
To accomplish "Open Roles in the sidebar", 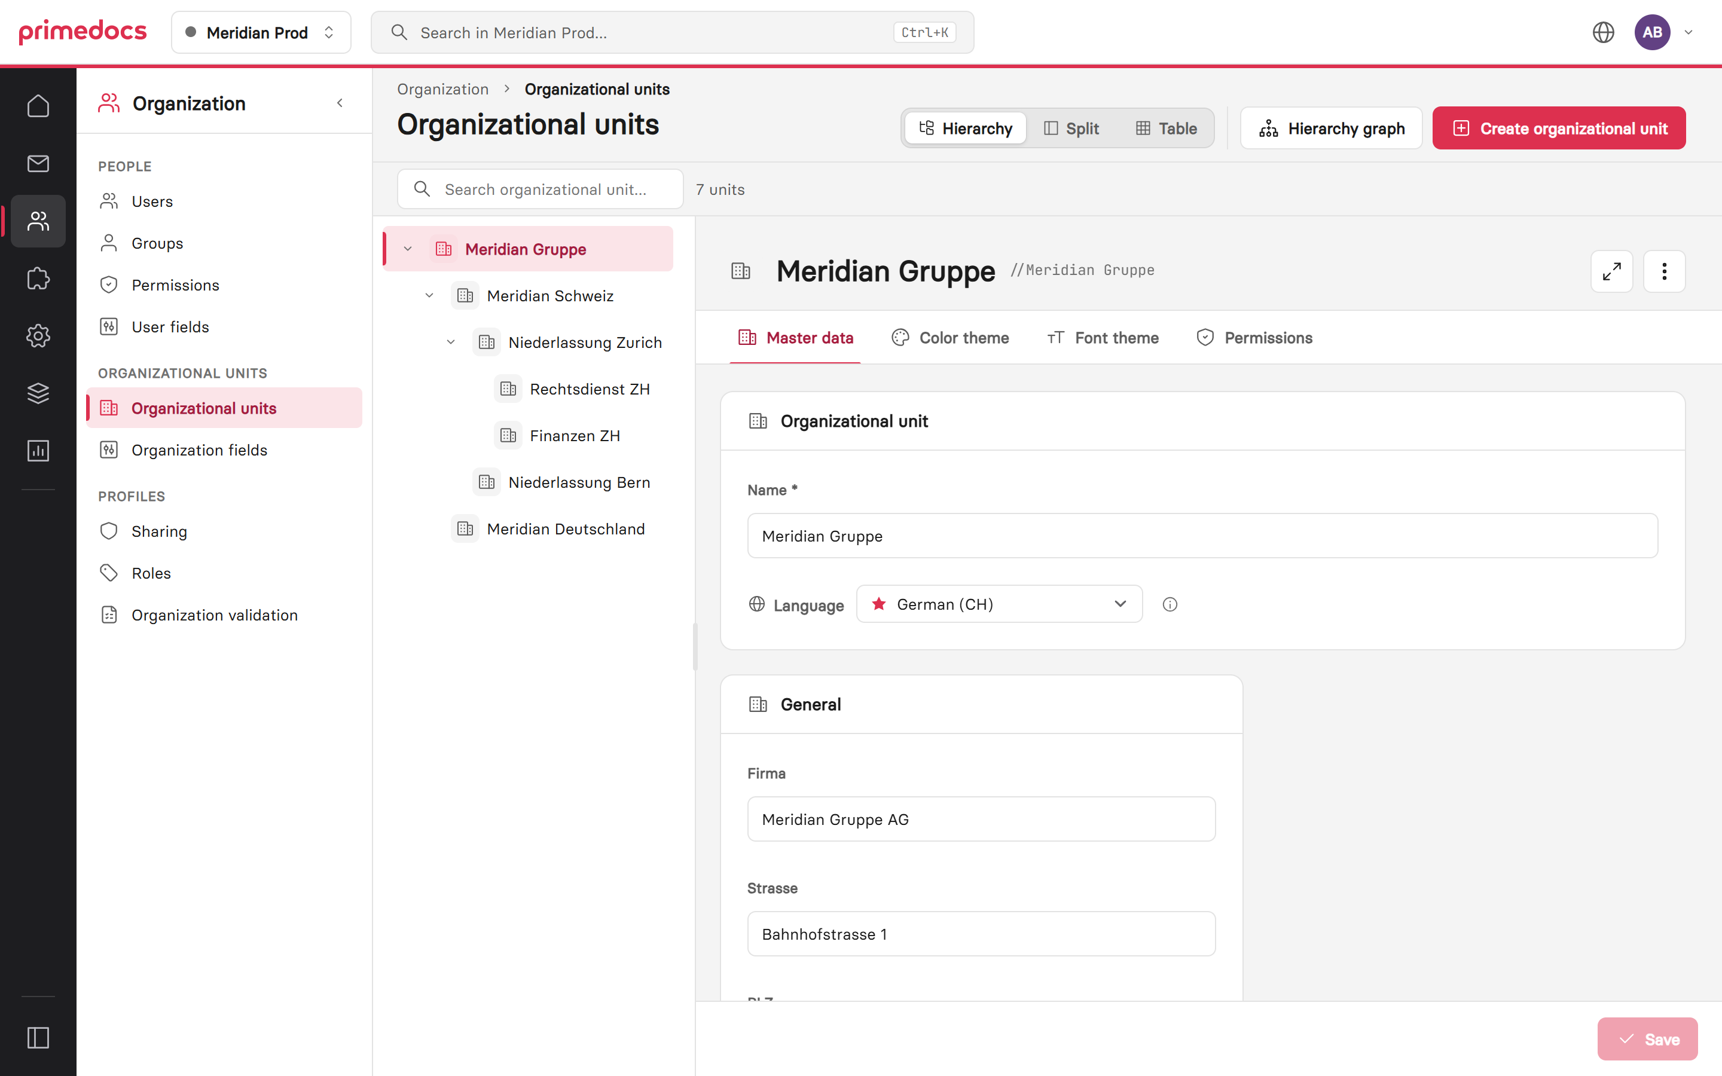I will click(x=224, y=573).
